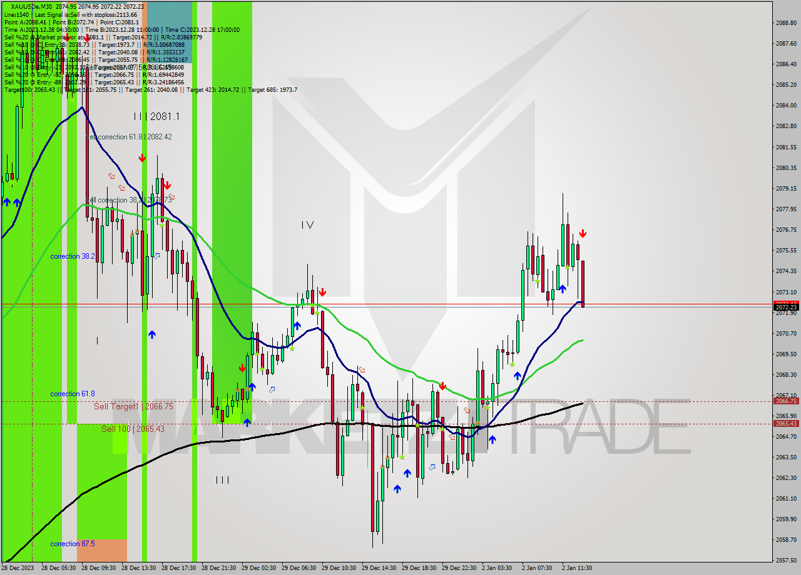Click the 2070.70 price axis label
Viewport: 801px width, 575px height.
pos(786,333)
